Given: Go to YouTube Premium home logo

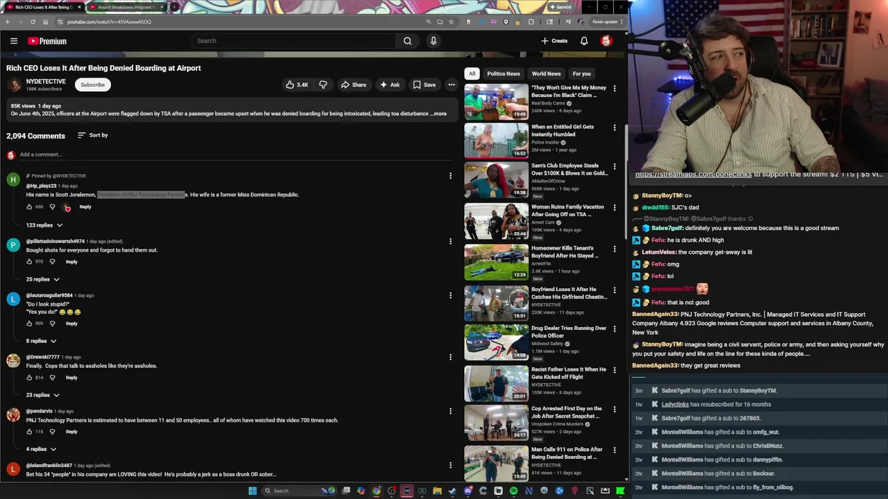Looking at the screenshot, I should 47,41.
